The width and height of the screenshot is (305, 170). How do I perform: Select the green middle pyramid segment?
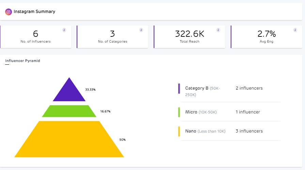(69, 111)
